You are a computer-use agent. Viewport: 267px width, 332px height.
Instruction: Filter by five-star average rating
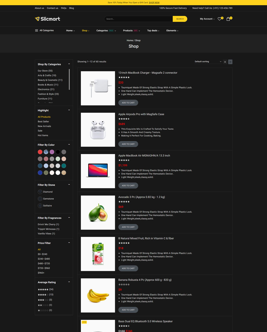pos(43,289)
